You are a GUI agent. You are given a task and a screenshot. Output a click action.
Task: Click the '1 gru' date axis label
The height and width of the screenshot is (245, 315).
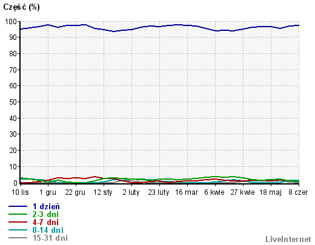coord(48,192)
